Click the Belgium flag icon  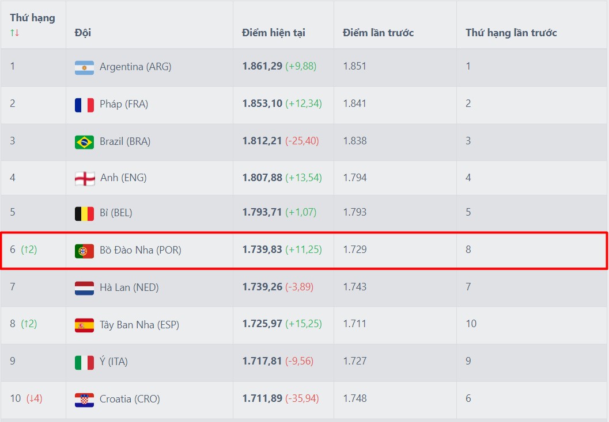[84, 213]
